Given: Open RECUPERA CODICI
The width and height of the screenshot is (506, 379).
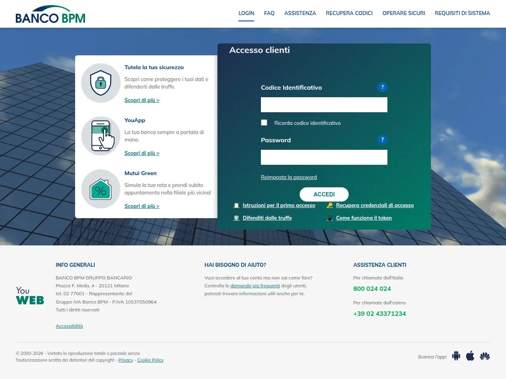Looking at the screenshot, I should tap(349, 13).
